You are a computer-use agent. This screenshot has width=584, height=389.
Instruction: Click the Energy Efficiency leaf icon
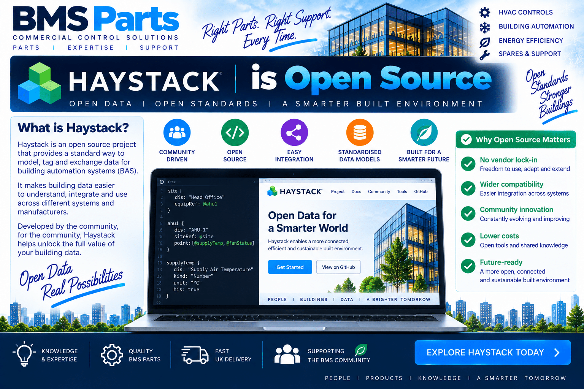[485, 42]
